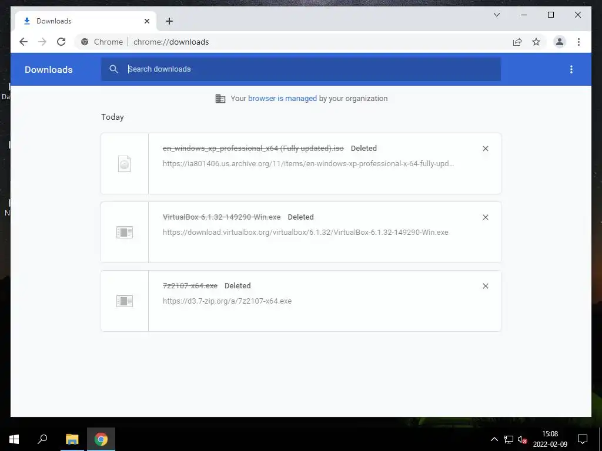Click the managed organization building icon
The image size is (602, 451).
click(x=220, y=99)
